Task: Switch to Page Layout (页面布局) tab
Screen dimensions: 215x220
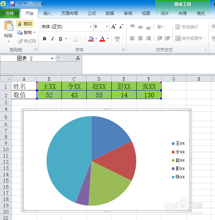Action: click(69, 14)
